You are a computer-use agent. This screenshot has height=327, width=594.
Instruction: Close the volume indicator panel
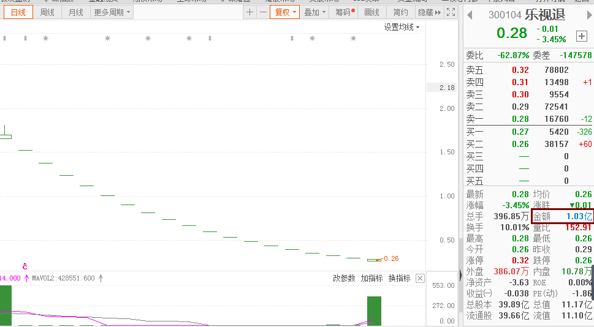click(x=420, y=279)
